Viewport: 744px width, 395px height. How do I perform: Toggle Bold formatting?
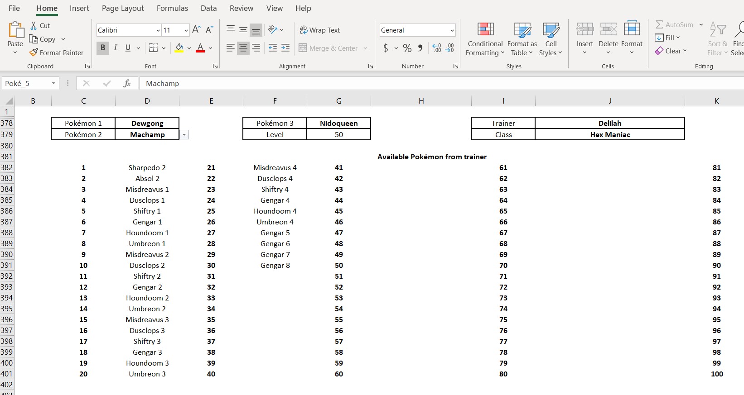point(103,48)
